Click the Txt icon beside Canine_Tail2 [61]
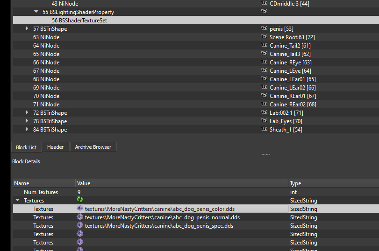 [264, 45]
